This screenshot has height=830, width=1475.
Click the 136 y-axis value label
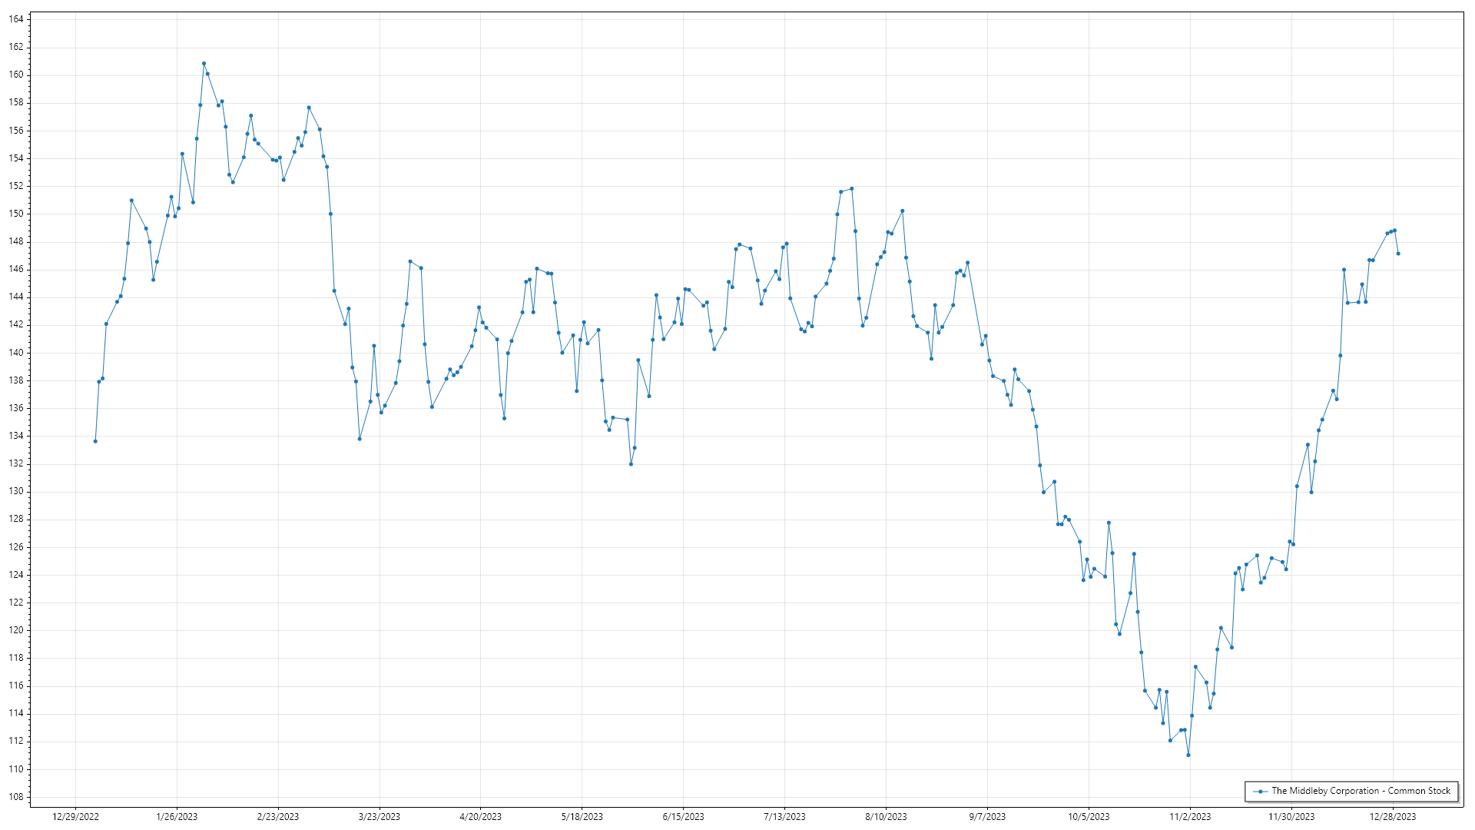click(x=16, y=408)
